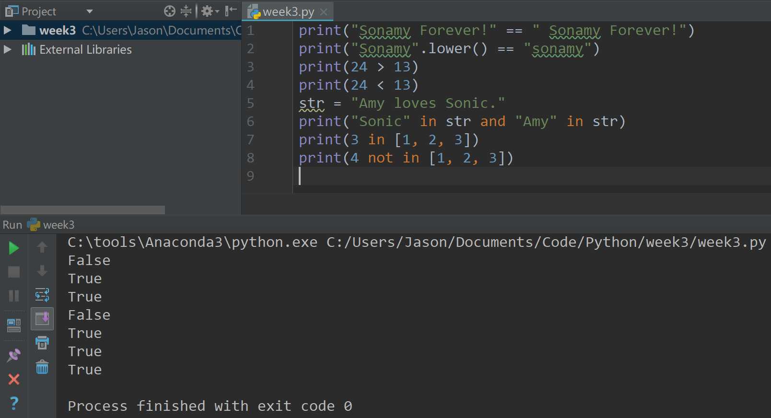Screen dimensions: 771x418
Task: Click line number 9 in the gutter
Action: pos(250,176)
